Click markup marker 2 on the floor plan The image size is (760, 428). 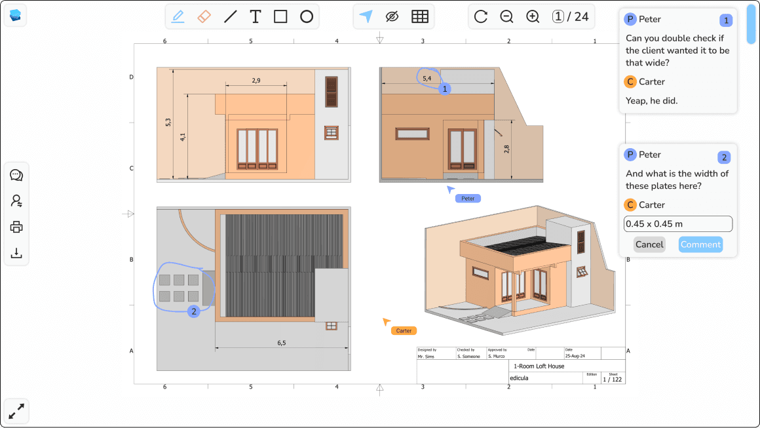194,312
